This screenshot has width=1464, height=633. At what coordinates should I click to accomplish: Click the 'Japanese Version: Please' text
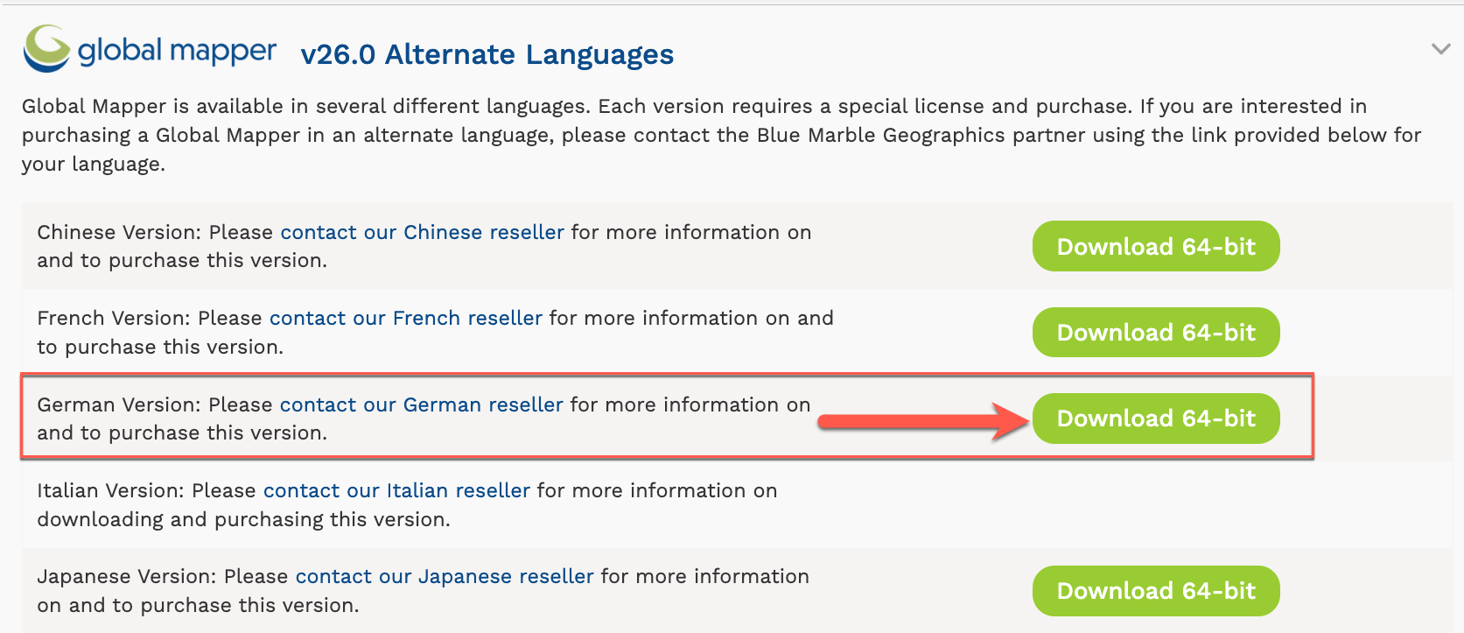163,576
